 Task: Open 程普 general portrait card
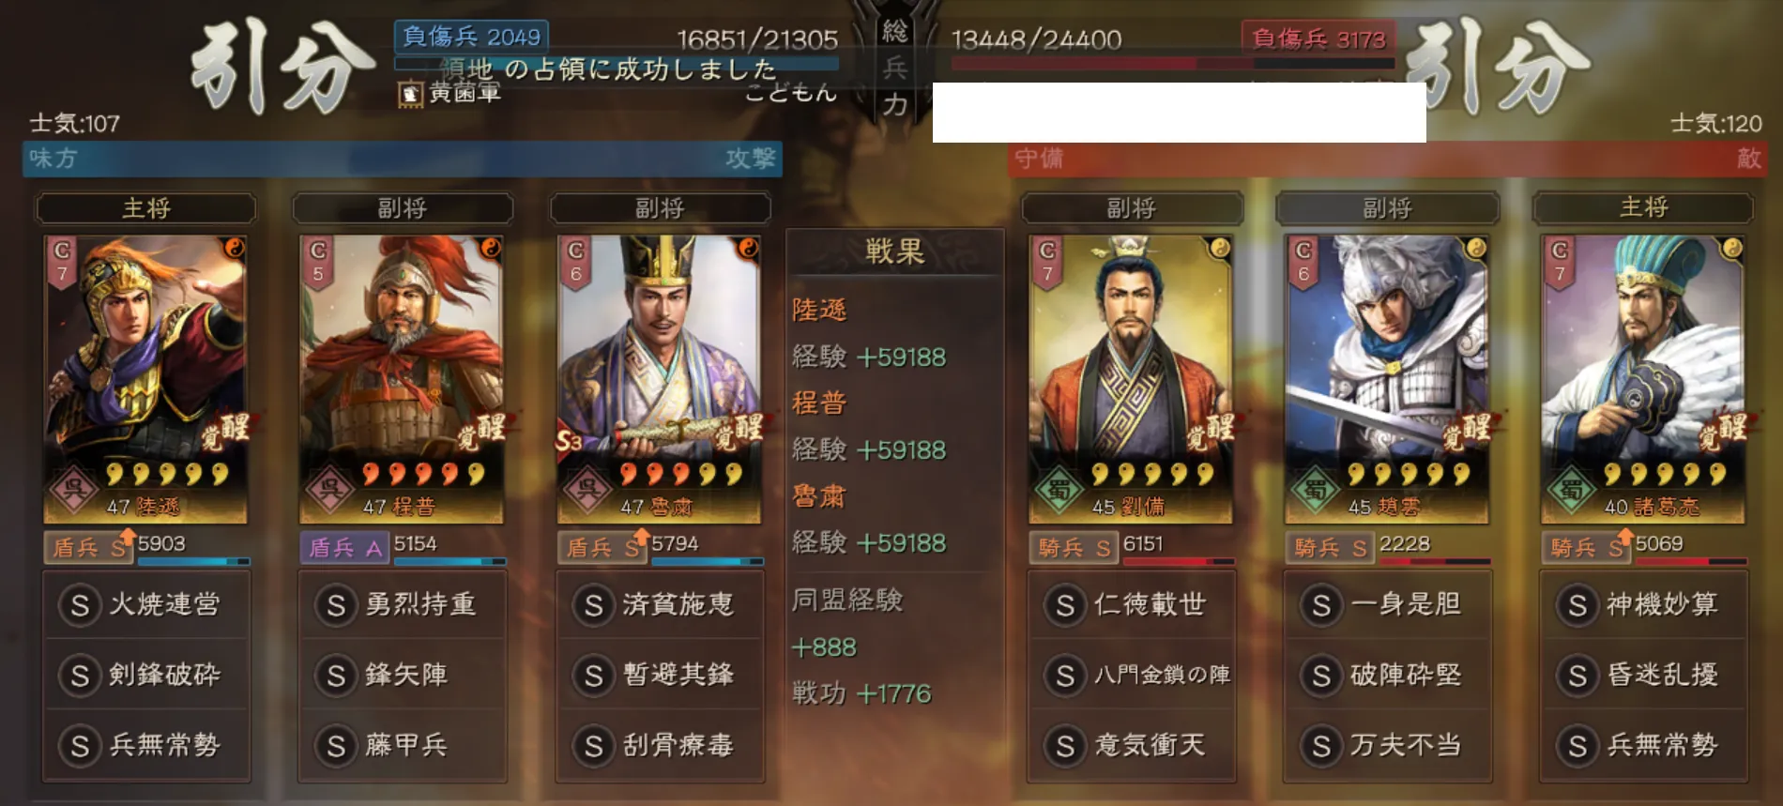[x=402, y=379]
